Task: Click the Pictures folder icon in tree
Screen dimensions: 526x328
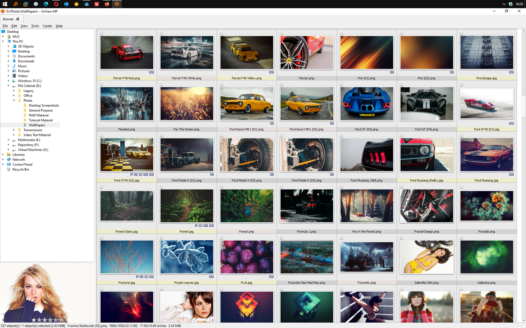Action: [x=14, y=71]
